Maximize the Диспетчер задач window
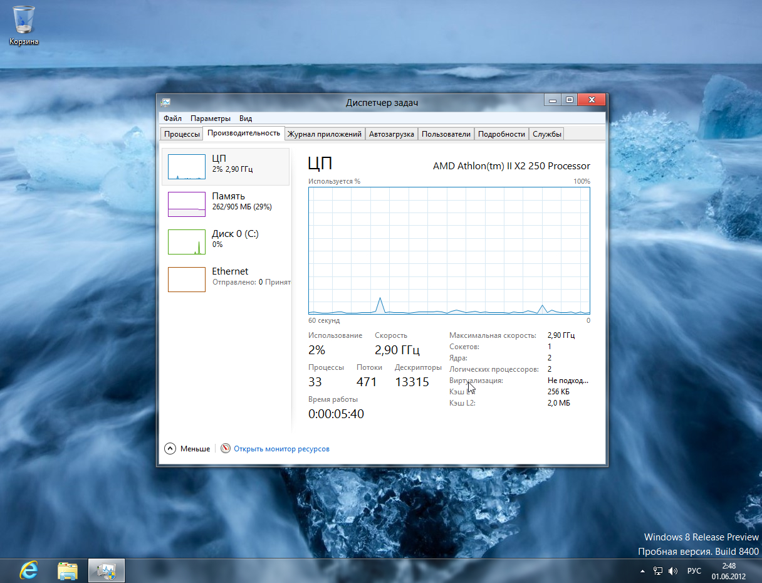This screenshot has width=762, height=583. click(569, 100)
